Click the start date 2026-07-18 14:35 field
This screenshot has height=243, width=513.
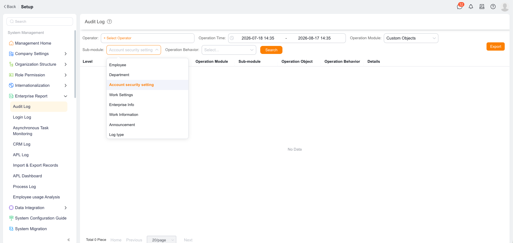pos(258,38)
